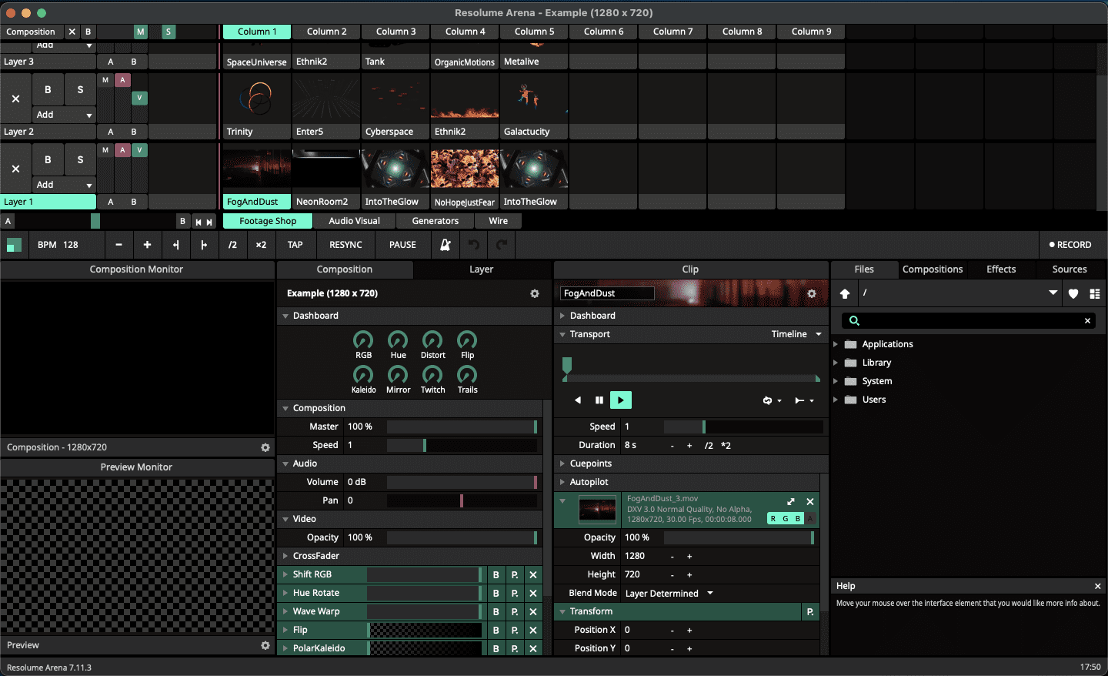Toggle the red A fader button on Layer 1
Screen dimensions: 1108x676
122,150
